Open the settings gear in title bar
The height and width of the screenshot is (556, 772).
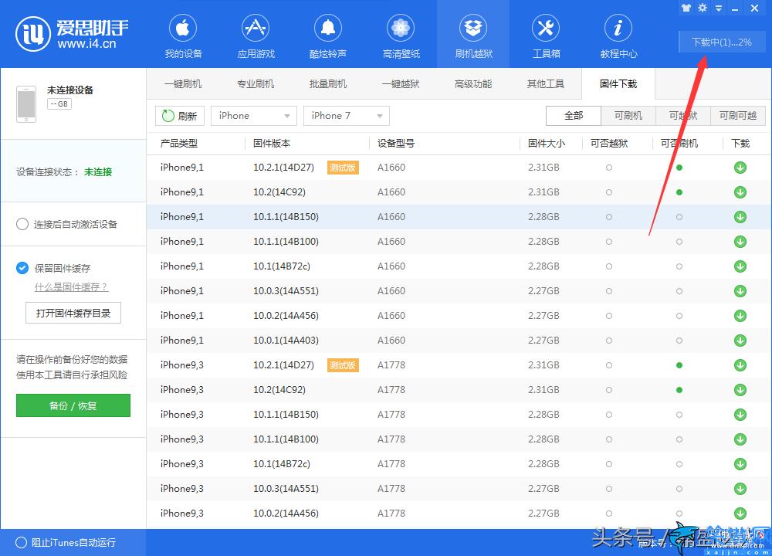[703, 8]
